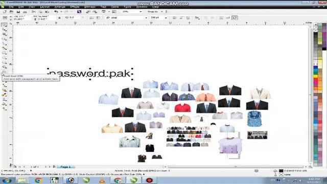Click the Copy icon
The image size is (327, 184).
tap(40, 12)
